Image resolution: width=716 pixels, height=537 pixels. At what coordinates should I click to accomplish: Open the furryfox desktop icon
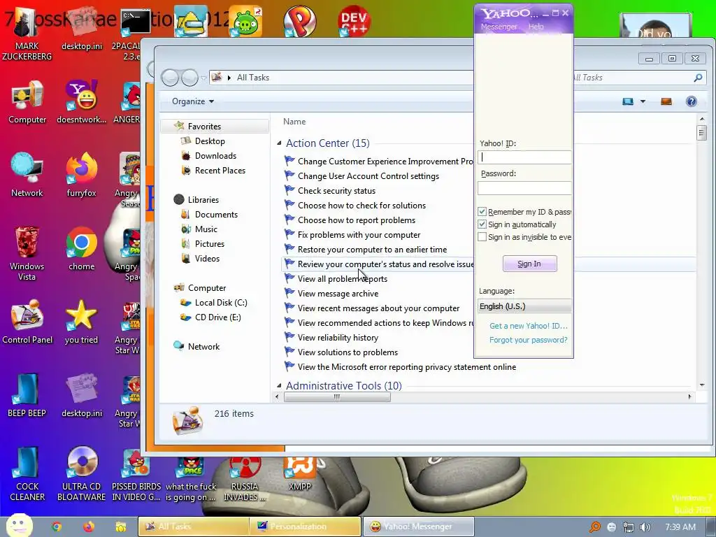pyautogui.click(x=81, y=174)
